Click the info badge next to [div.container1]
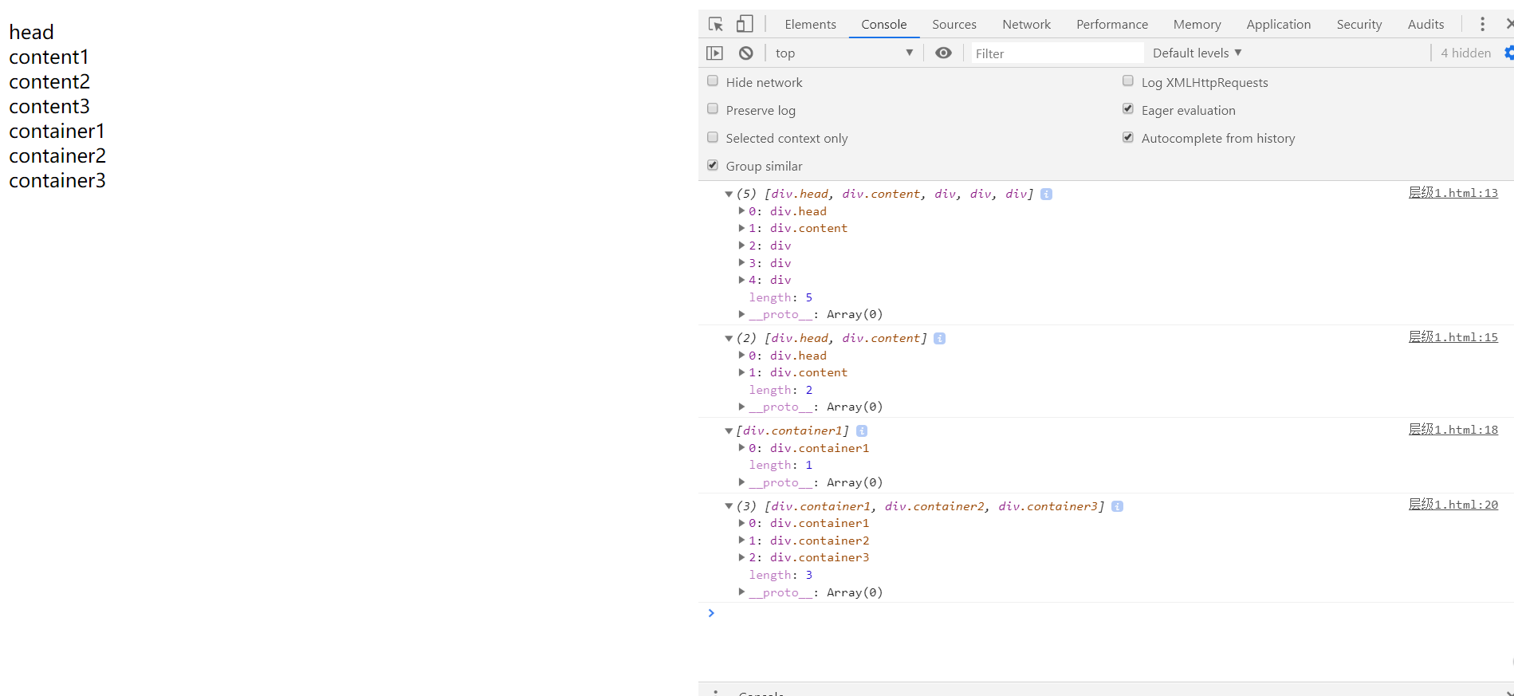Image resolution: width=1514 pixels, height=696 pixels. (x=862, y=431)
